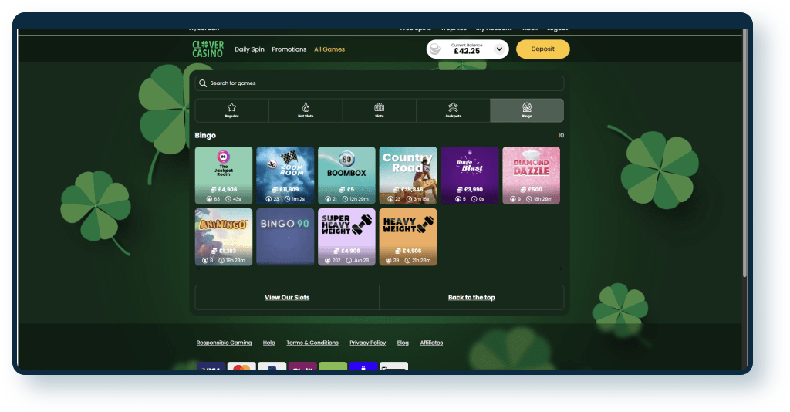This screenshot has width=790, height=412.
Task: Open the Bingo Blast game tile
Action: tap(470, 175)
